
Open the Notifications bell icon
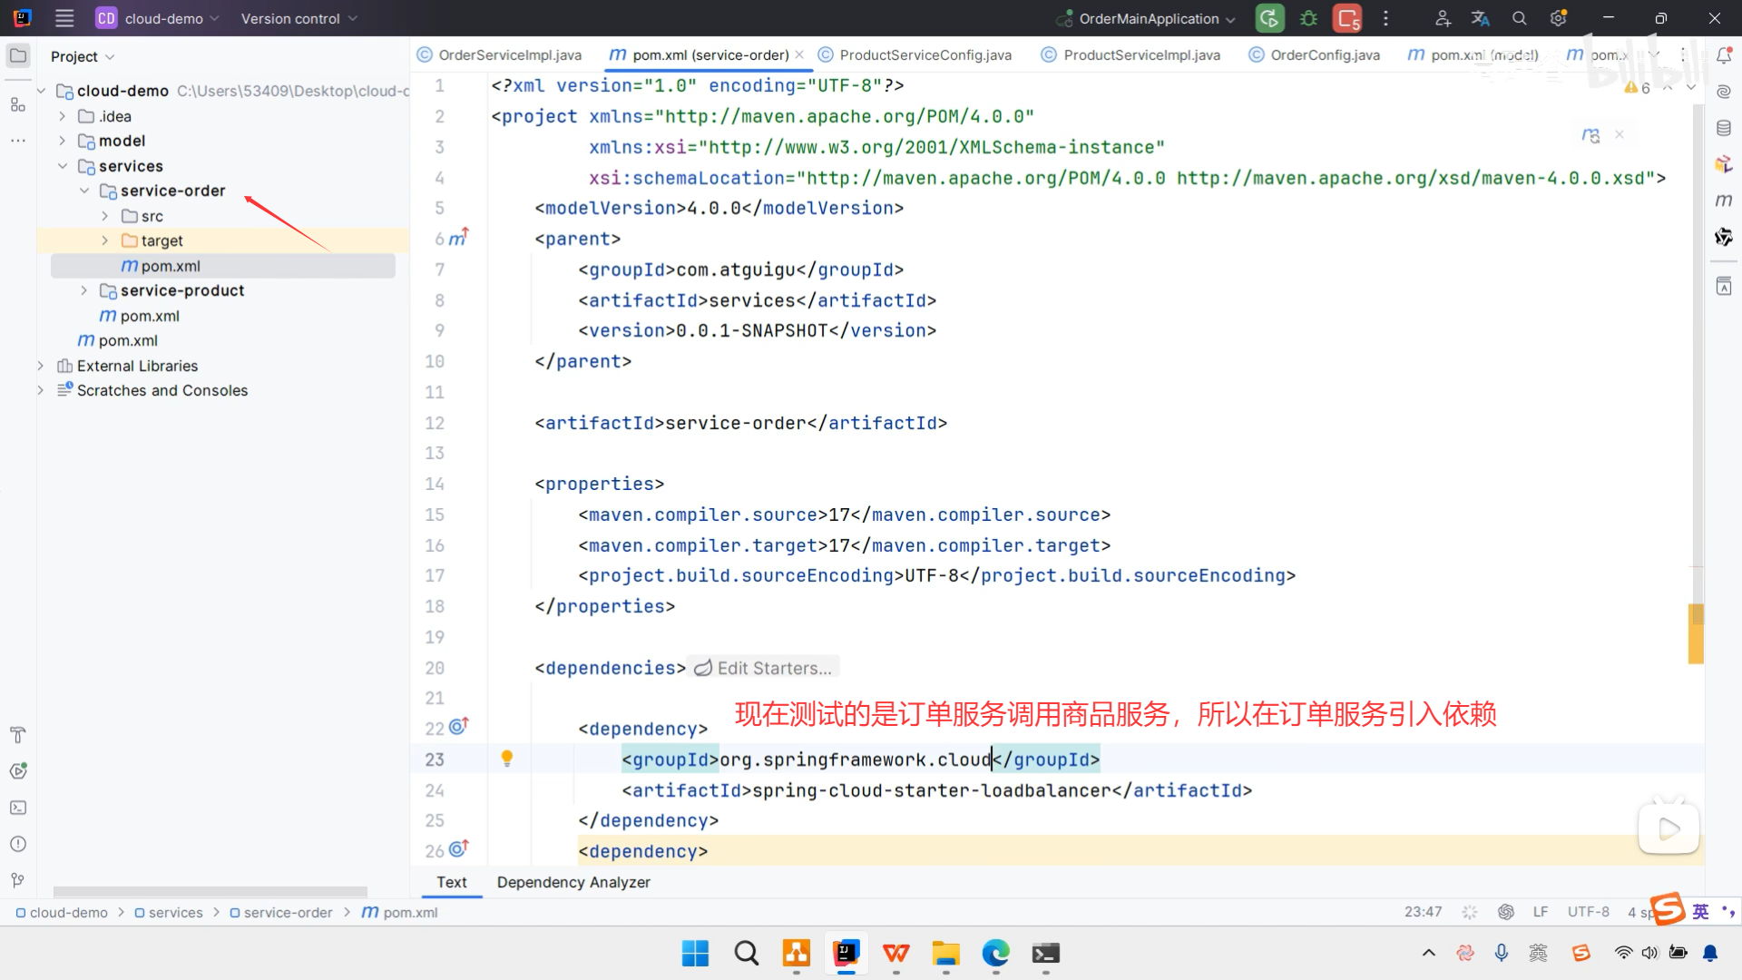point(1724,55)
